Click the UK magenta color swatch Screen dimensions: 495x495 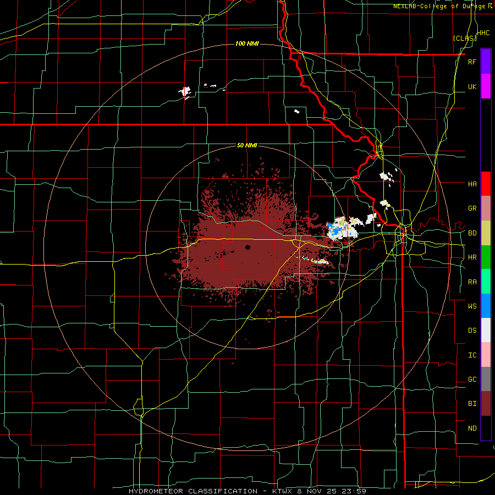click(x=486, y=86)
